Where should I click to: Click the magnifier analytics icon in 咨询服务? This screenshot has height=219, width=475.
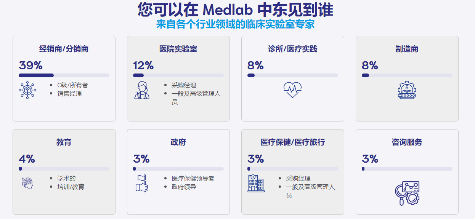(x=407, y=193)
